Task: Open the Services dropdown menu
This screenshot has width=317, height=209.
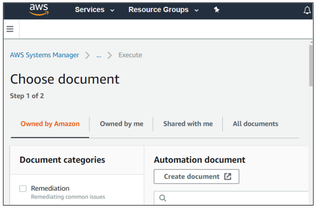Action: 95,10
